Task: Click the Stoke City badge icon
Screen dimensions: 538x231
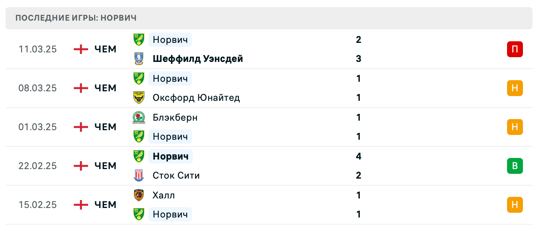Action: pyautogui.click(x=140, y=175)
